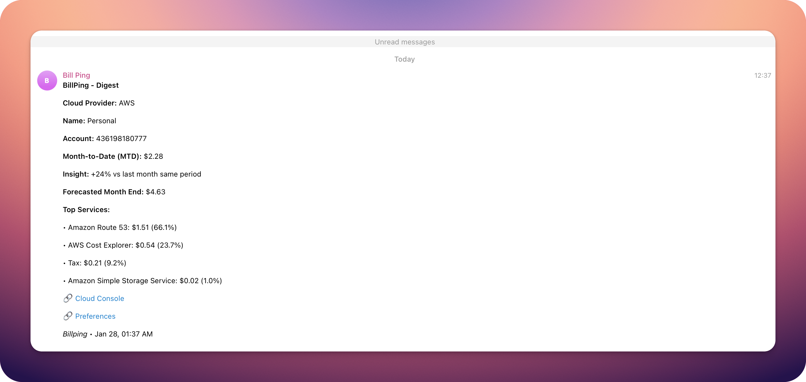Click Bill Ping's round avatar icon
This screenshot has height=382, width=806.
(x=47, y=81)
